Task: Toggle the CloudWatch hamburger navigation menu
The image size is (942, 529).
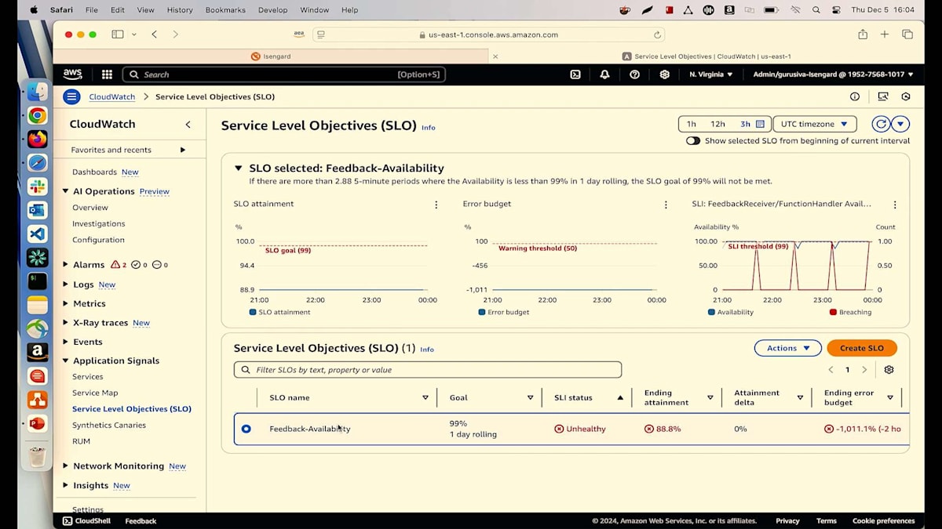Action: 71,96
